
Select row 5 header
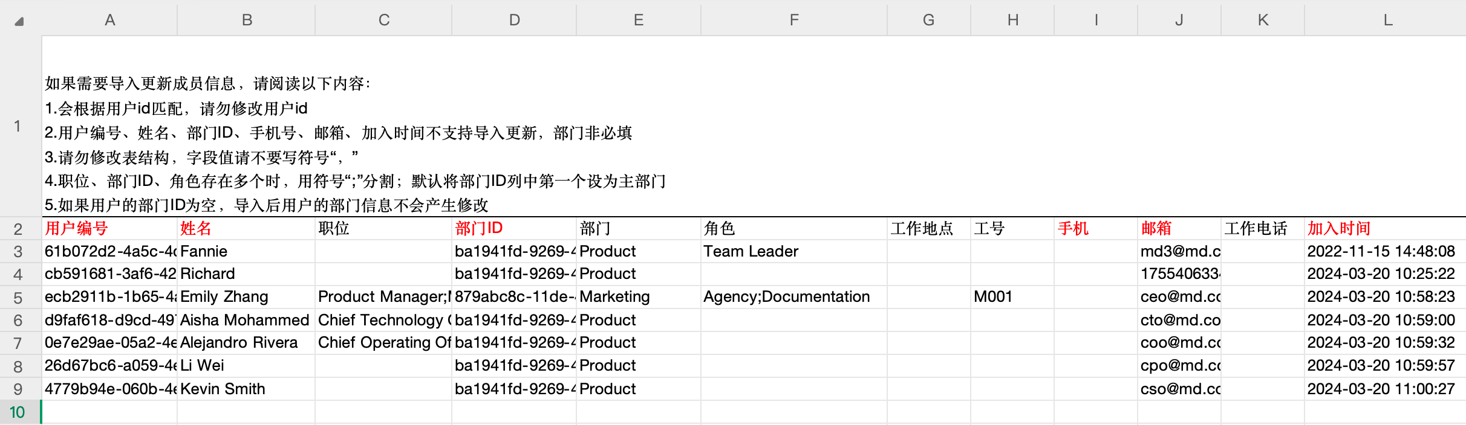(x=18, y=298)
